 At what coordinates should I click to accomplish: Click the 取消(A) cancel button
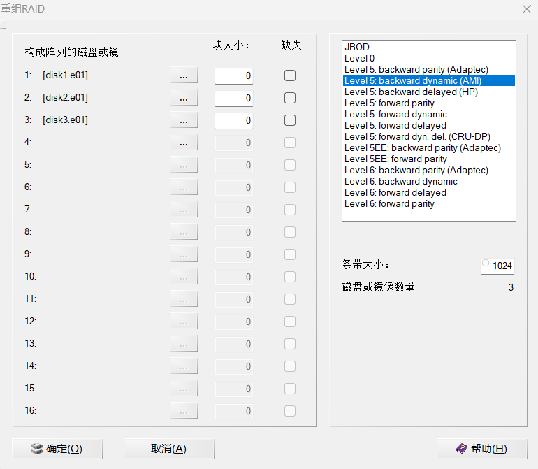(168, 449)
